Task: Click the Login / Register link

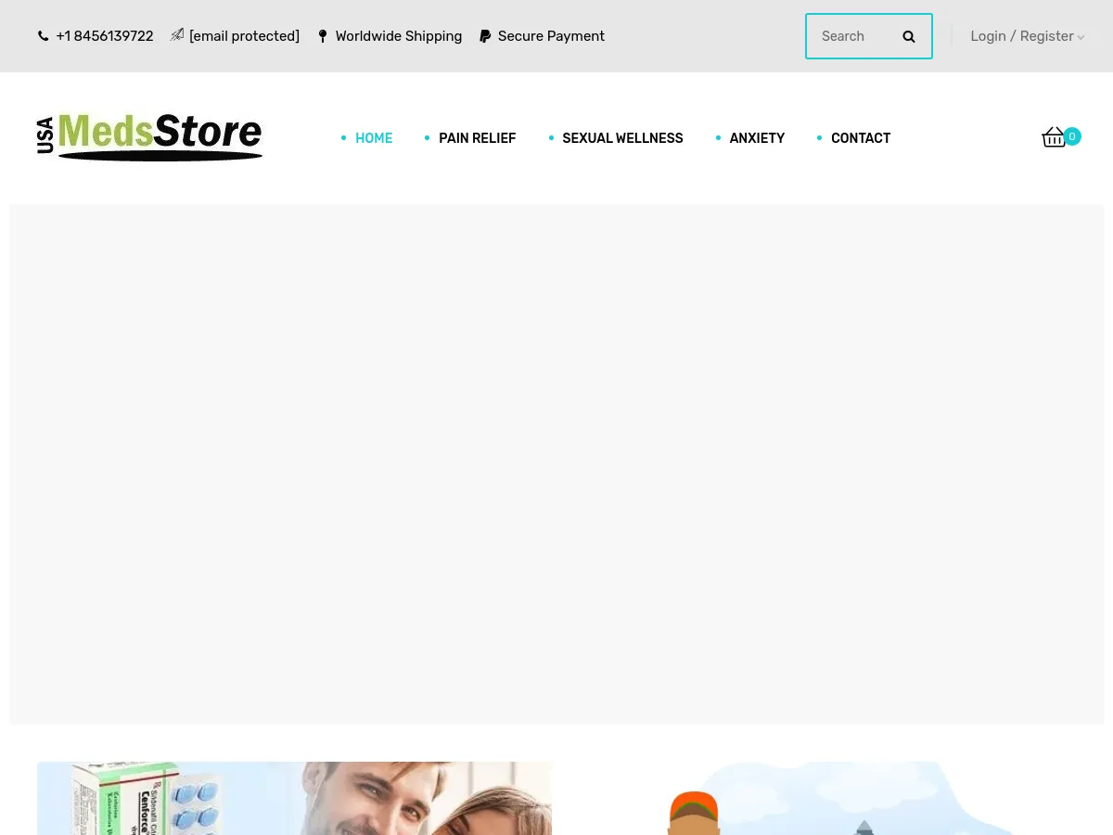Action: [1022, 36]
